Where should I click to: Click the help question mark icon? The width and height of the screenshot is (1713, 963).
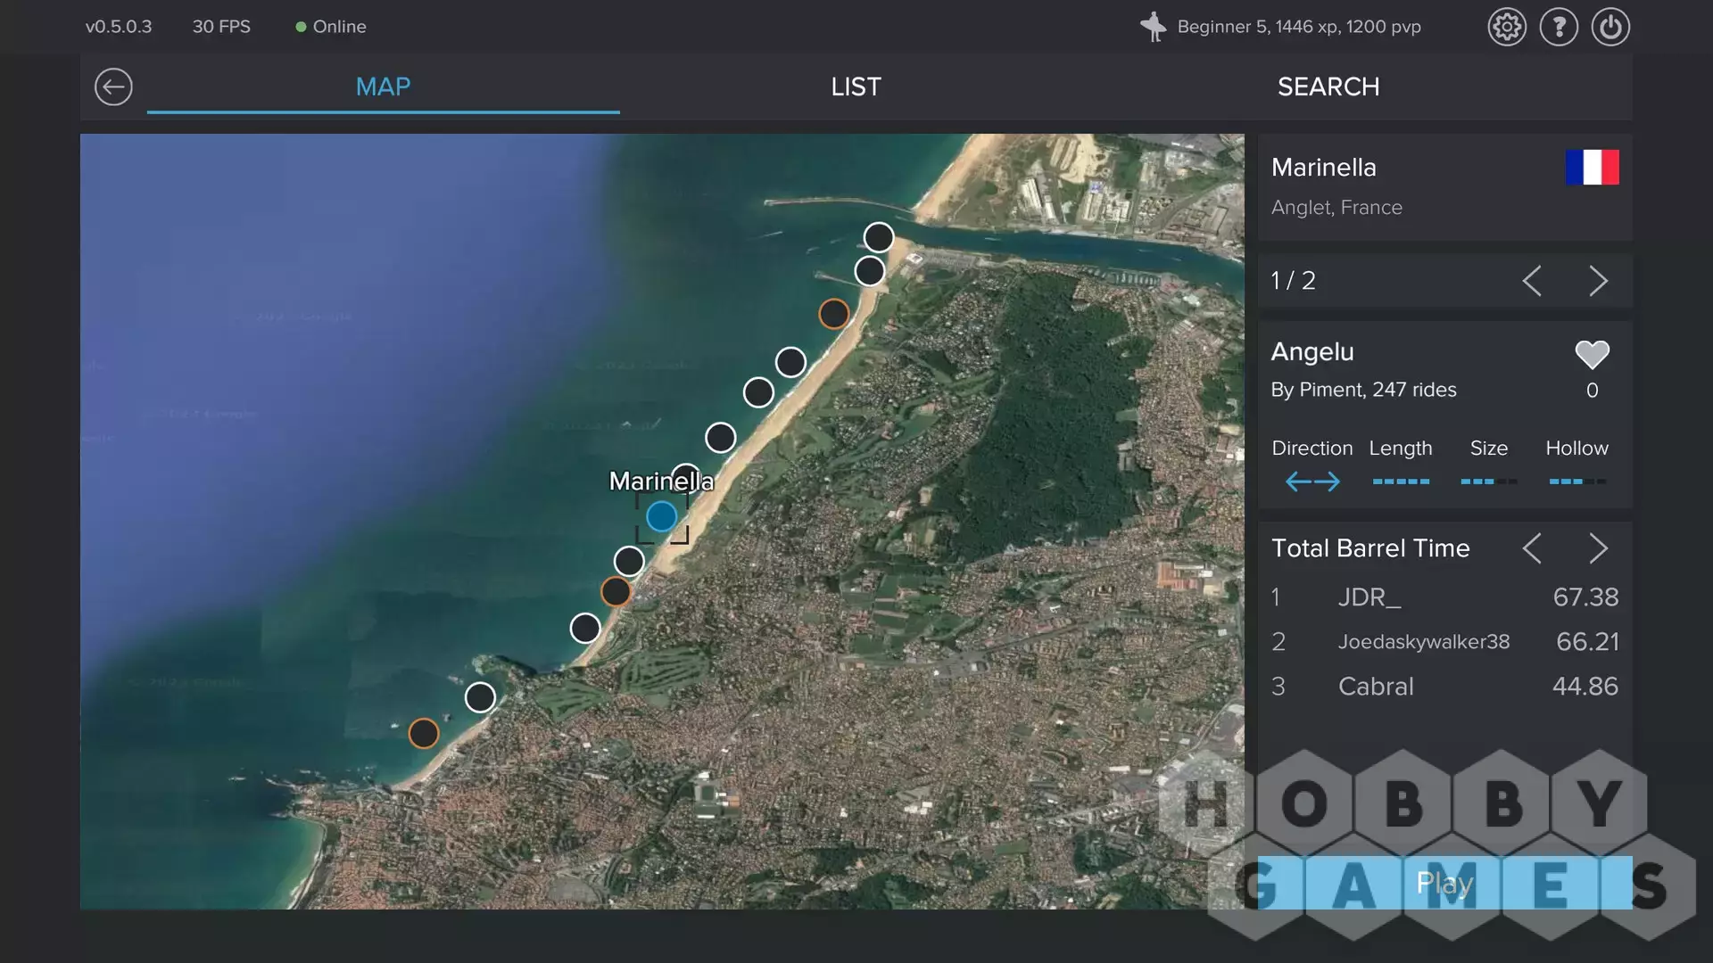(x=1559, y=27)
